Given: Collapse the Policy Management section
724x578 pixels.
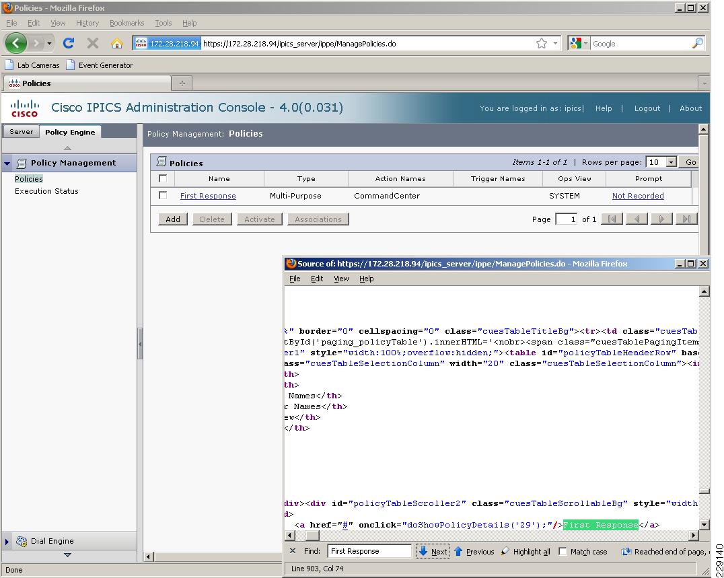Looking at the screenshot, I should [x=7, y=163].
